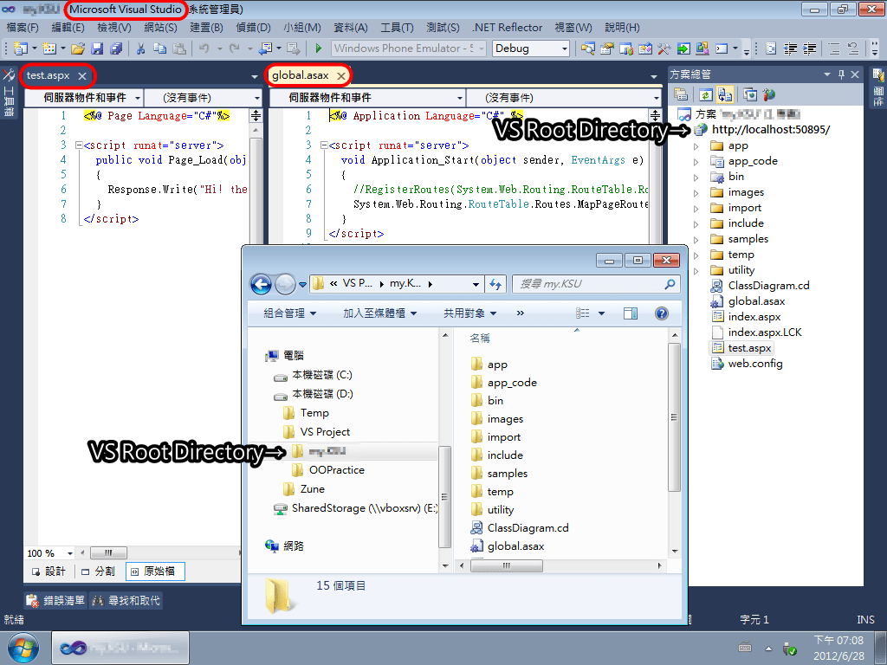Viewport: 887px width, 665px height.
Task: Close the test.aspx tab
Action: (x=82, y=76)
